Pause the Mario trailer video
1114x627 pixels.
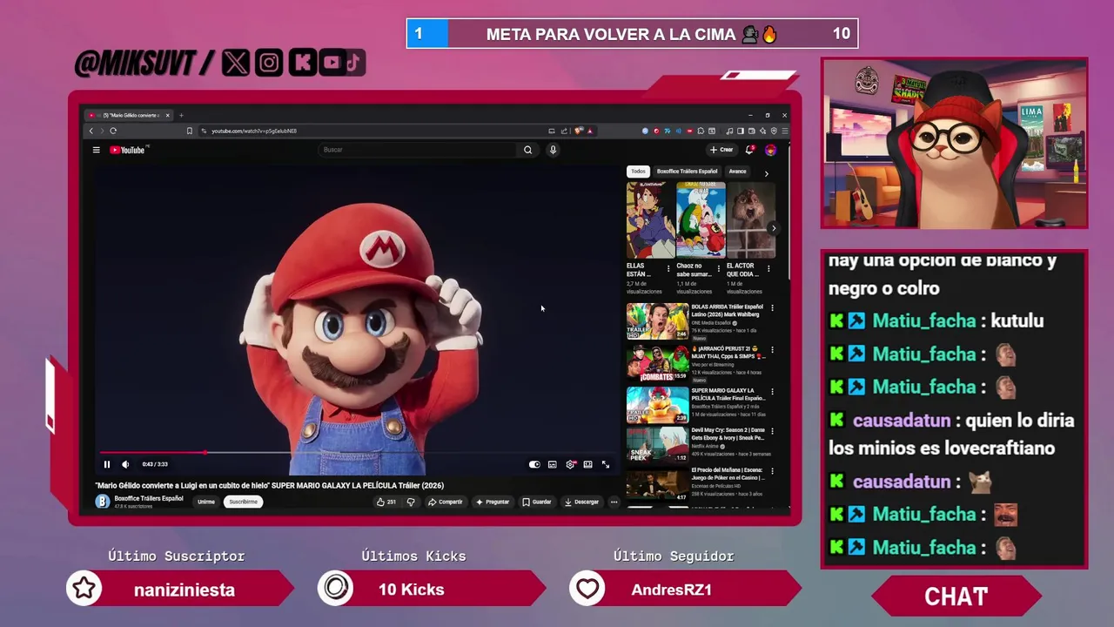pos(107,464)
